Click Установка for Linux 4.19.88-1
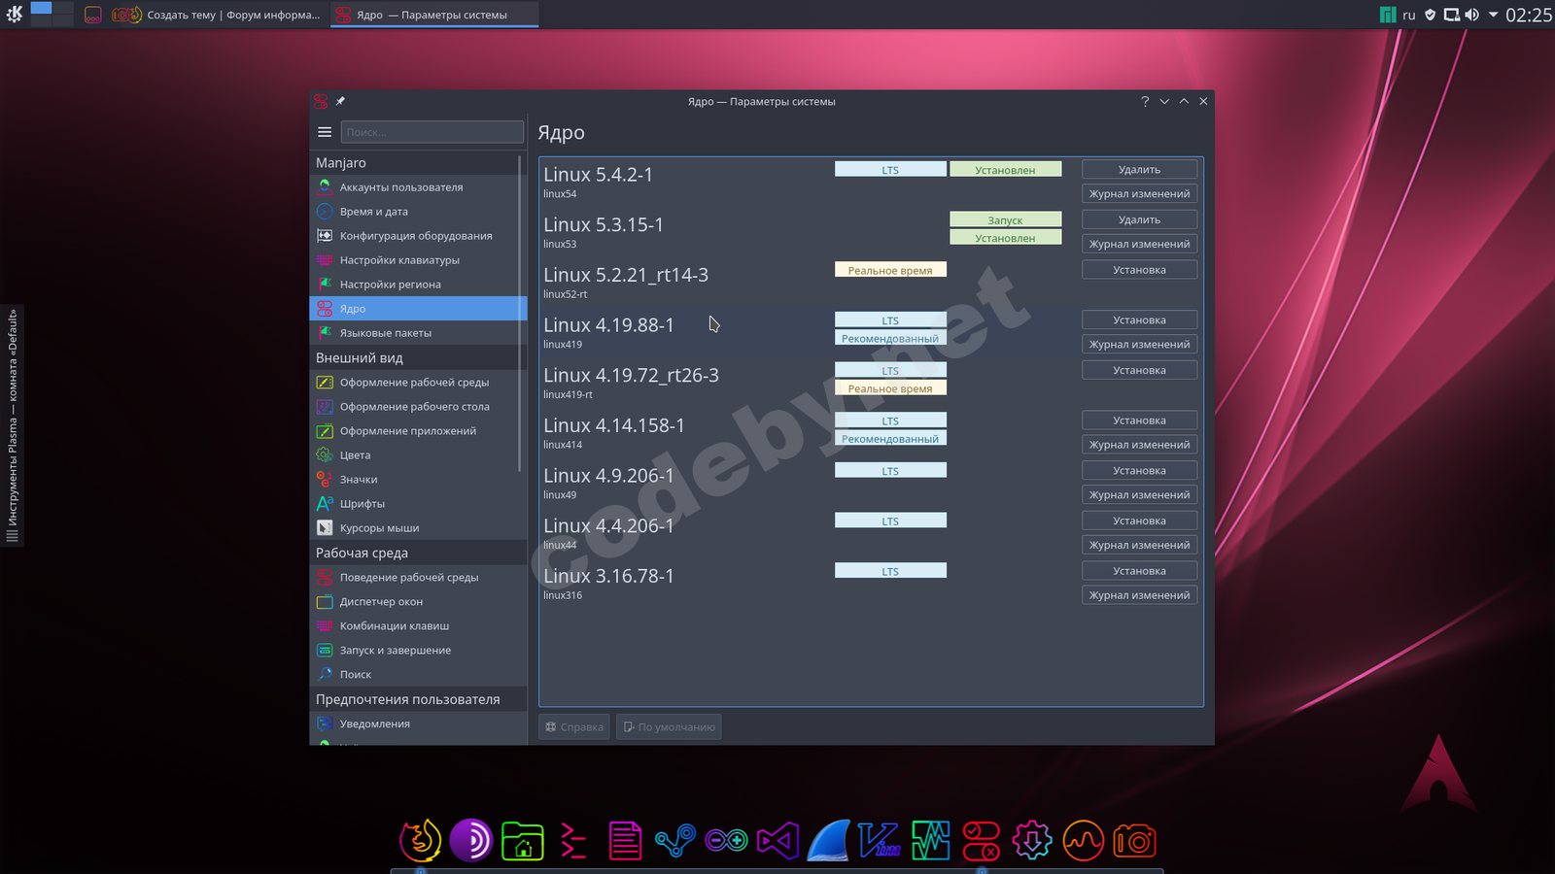The width and height of the screenshot is (1555, 874). click(x=1139, y=319)
